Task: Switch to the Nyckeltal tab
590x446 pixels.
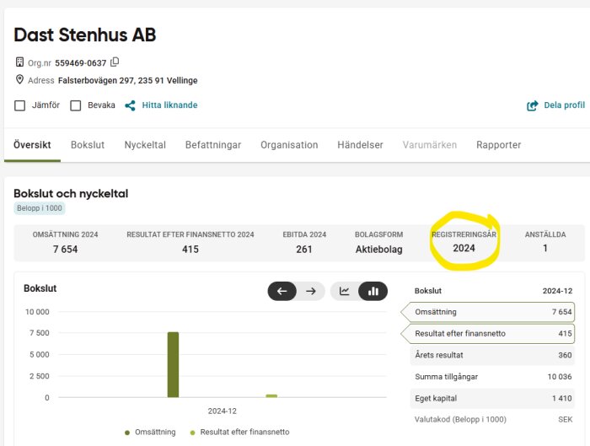Action: pos(145,145)
